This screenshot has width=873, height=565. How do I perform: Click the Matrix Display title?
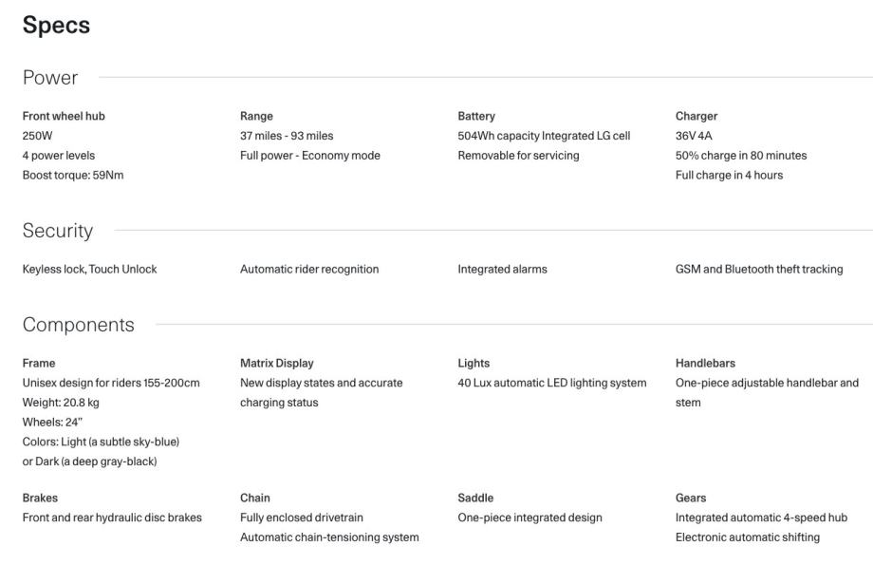[x=277, y=364]
